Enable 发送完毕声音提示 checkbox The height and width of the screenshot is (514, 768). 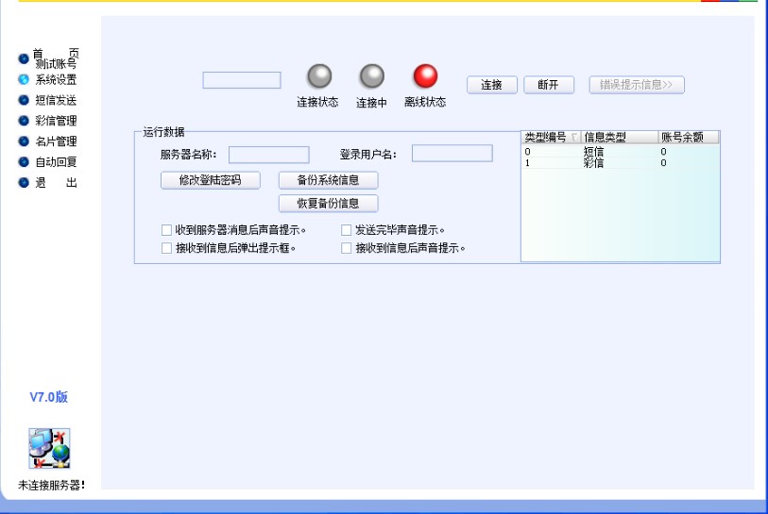(347, 230)
